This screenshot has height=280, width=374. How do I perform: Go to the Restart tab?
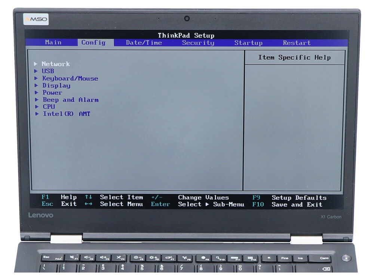pos(297,43)
